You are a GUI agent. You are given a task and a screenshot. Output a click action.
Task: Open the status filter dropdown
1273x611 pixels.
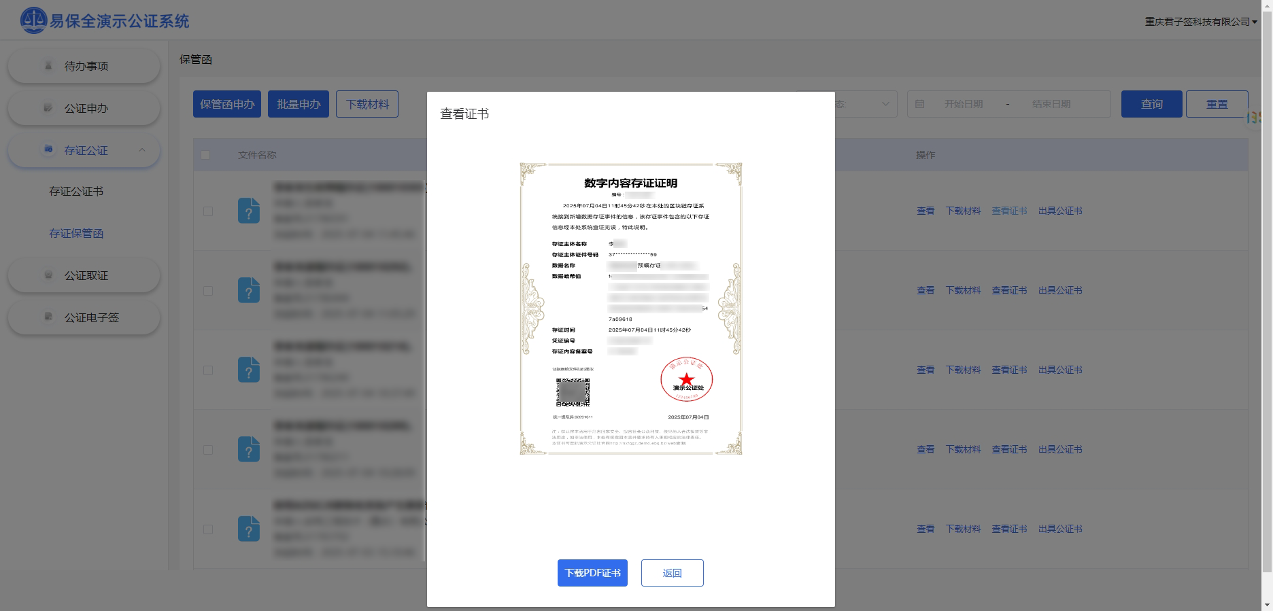pos(885,104)
